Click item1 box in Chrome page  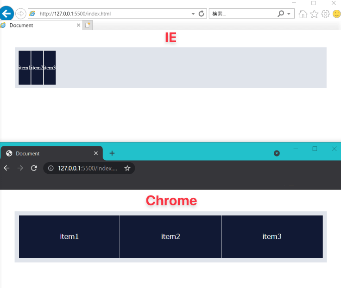pos(69,236)
